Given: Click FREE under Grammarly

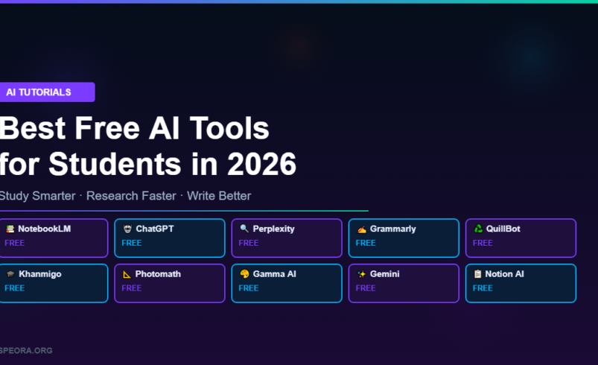Looking at the screenshot, I should point(366,243).
